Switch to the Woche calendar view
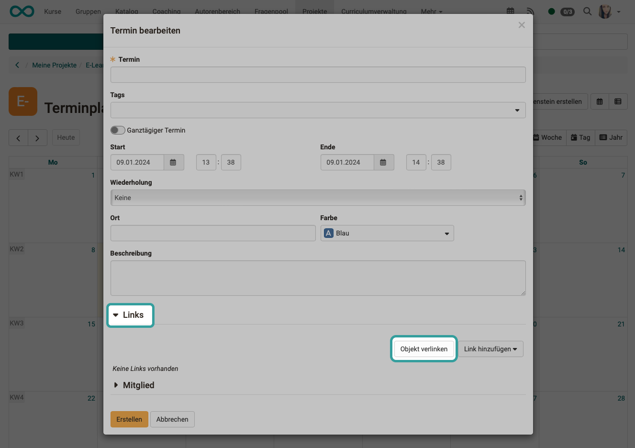 548,137
